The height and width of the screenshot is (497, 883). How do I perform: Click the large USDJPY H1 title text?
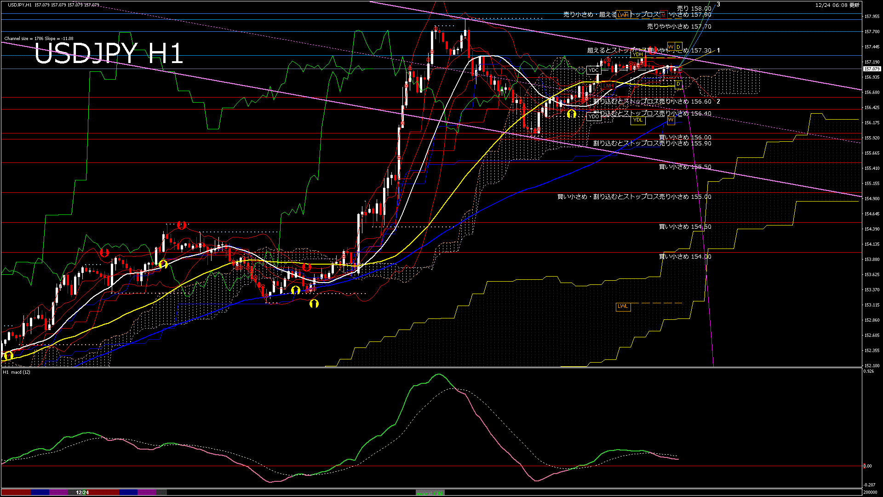(x=109, y=54)
